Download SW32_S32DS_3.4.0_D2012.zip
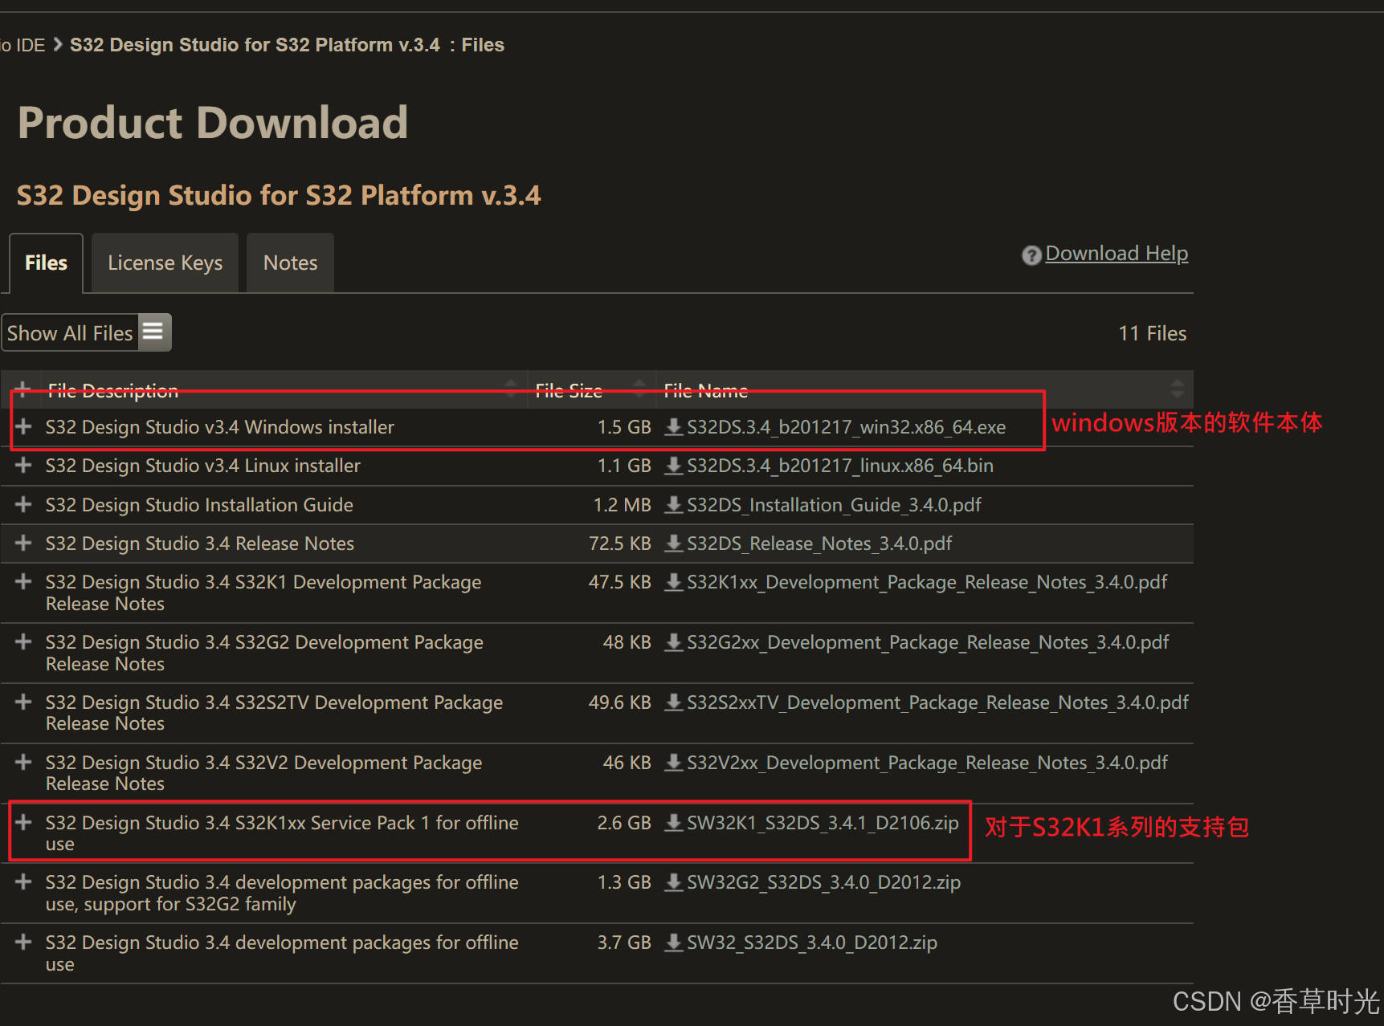Image resolution: width=1384 pixels, height=1026 pixels. click(812, 943)
